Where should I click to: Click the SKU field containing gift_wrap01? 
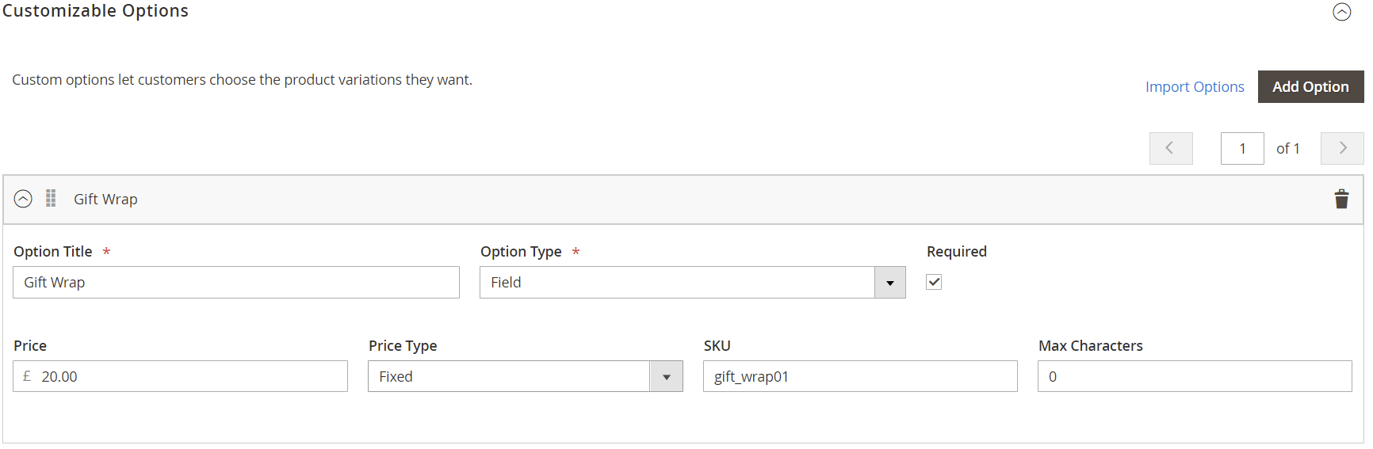click(859, 377)
